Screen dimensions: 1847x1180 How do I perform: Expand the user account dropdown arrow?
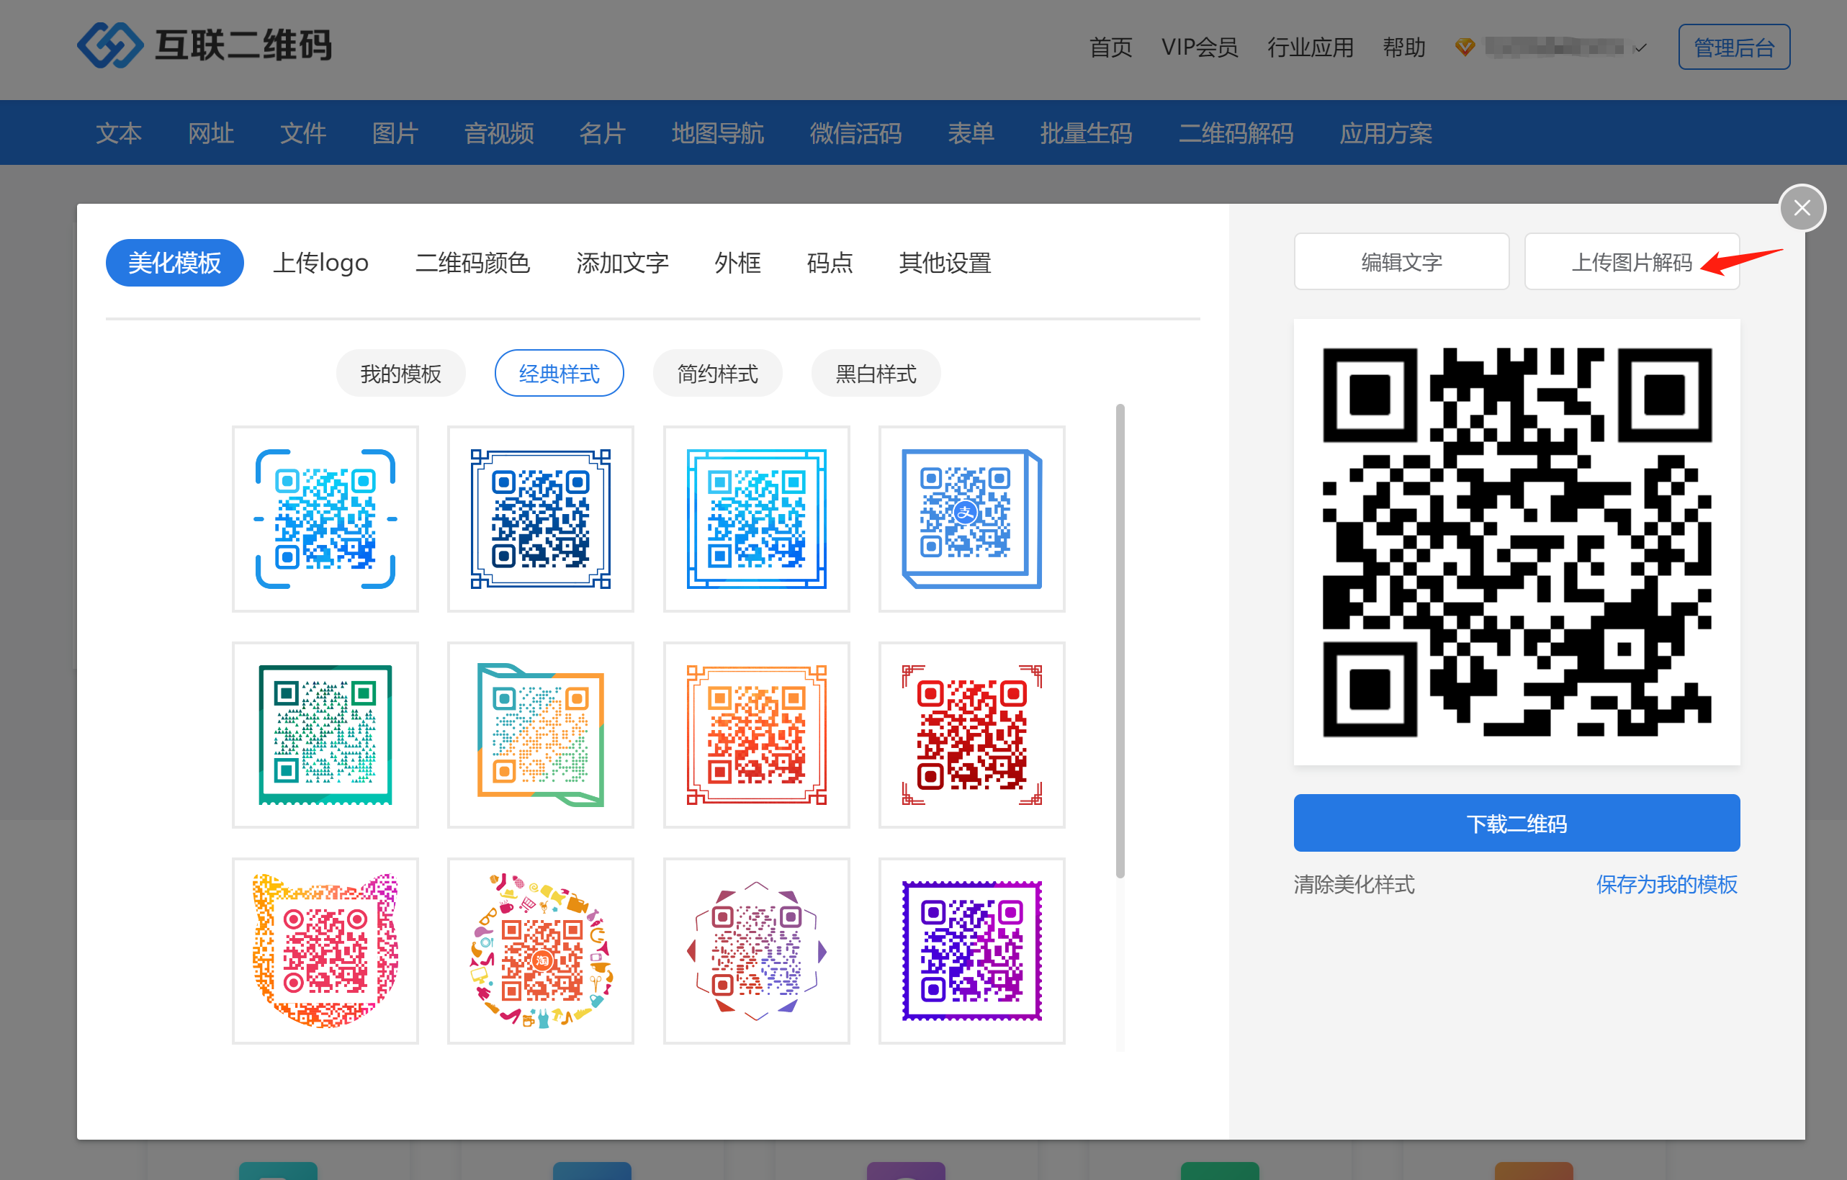coord(1640,48)
